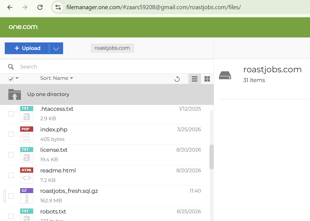This screenshot has height=221, width=310.
Task: Click the 8/25/2026 date of robots.txt
Action: (189, 211)
